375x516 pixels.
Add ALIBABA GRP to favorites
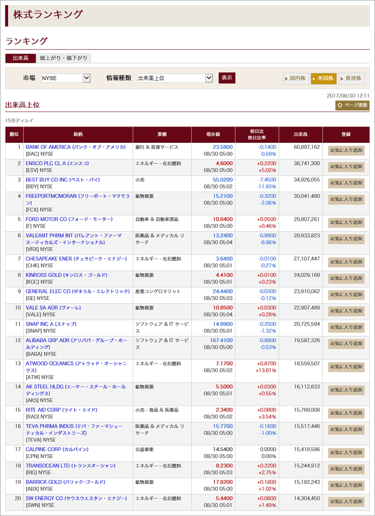point(346,344)
